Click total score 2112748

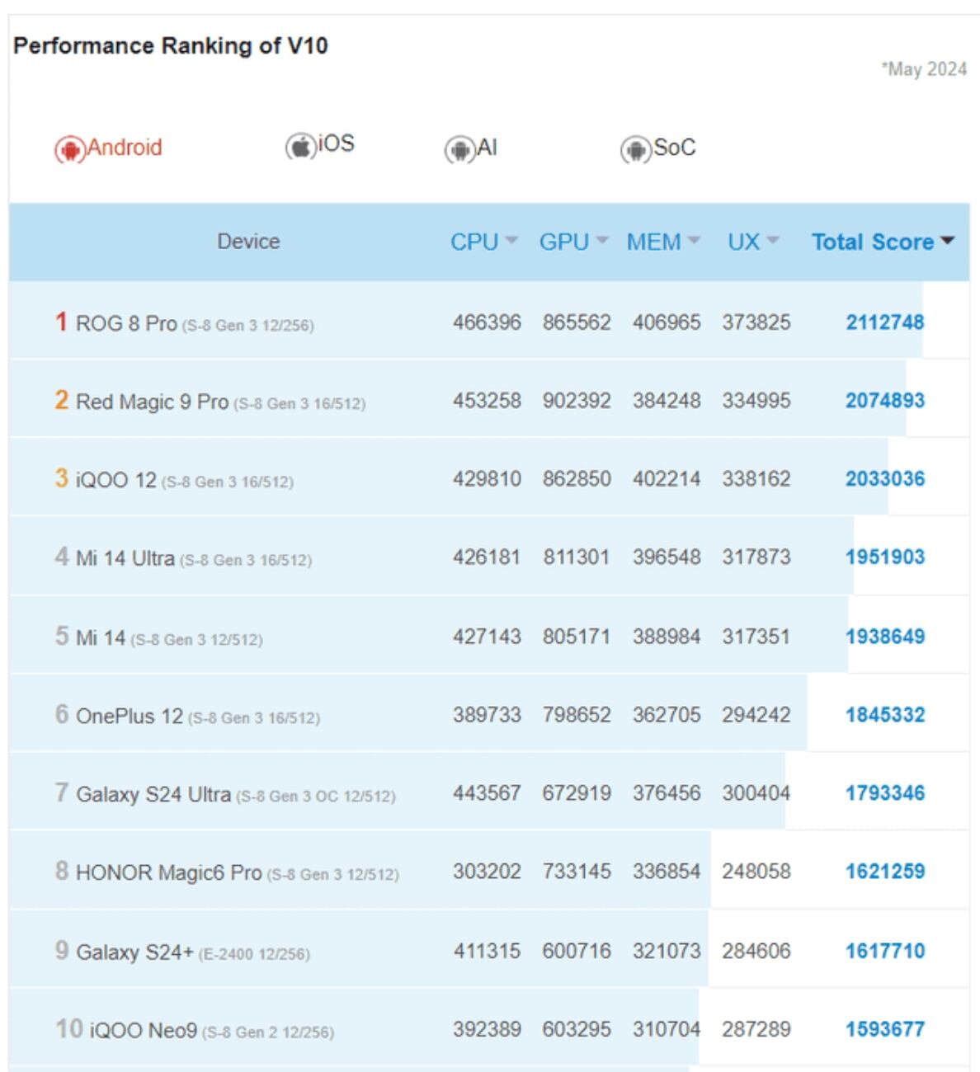pyautogui.click(x=884, y=322)
